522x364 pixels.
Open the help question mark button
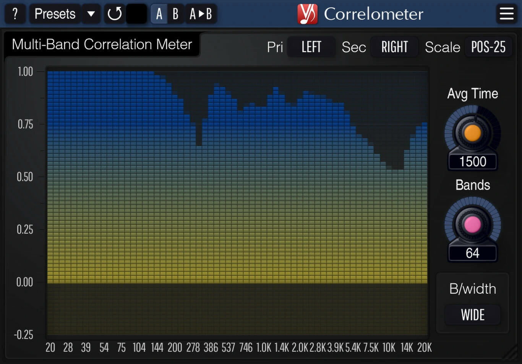click(15, 14)
